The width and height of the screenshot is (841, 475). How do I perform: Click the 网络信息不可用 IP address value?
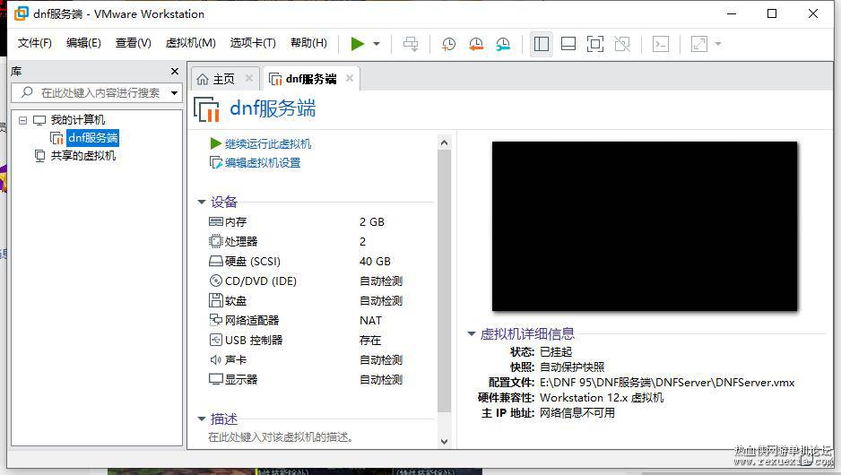(577, 413)
